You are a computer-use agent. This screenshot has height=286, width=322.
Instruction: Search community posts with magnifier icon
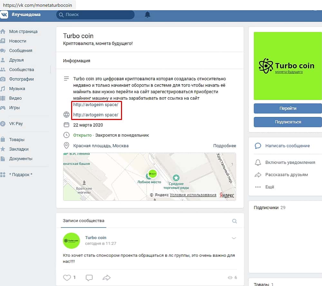pyautogui.click(x=234, y=221)
